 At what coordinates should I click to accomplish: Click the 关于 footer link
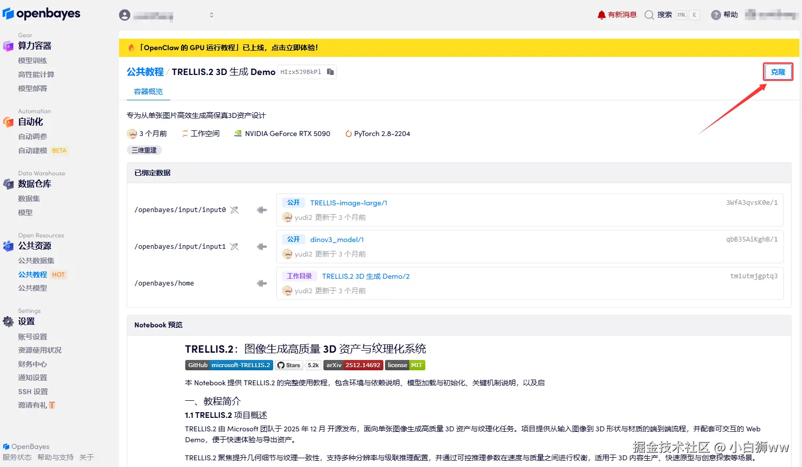pos(86,457)
